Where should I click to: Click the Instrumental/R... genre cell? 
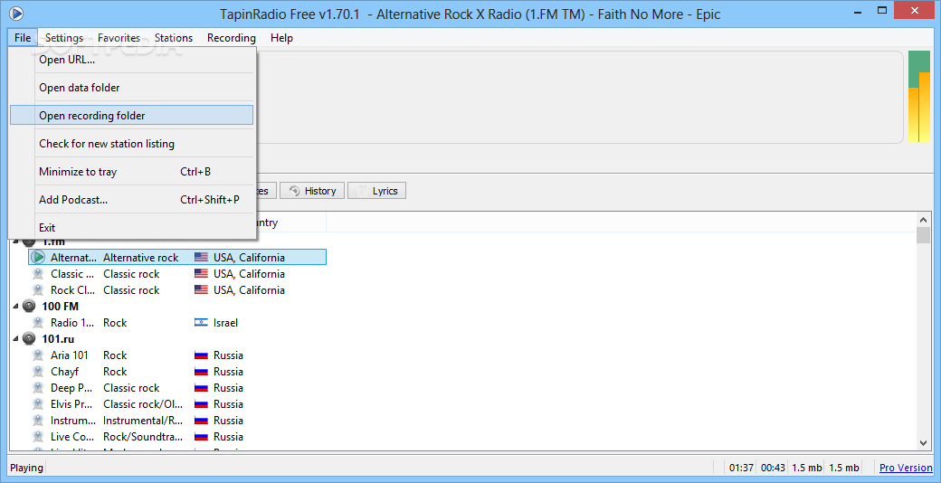143,420
